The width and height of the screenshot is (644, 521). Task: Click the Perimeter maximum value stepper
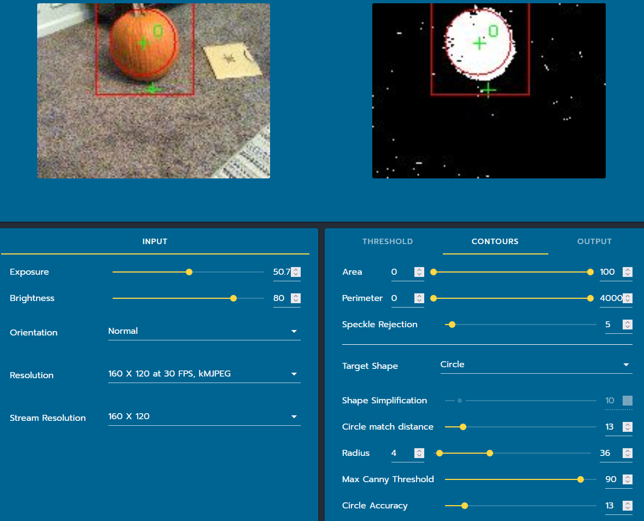point(628,298)
